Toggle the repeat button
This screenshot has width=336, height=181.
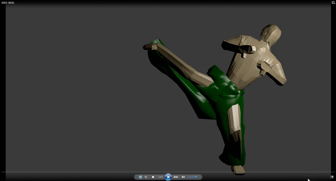(146, 177)
